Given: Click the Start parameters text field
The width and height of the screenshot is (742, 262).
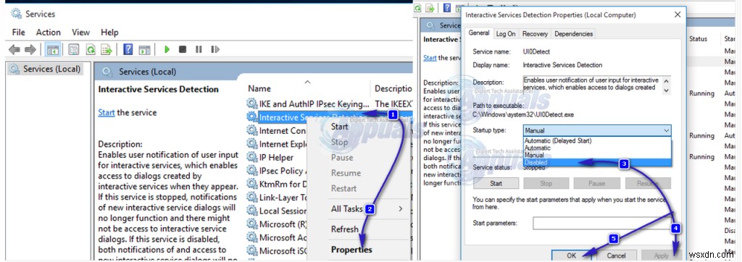Looking at the screenshot, I should 602,223.
